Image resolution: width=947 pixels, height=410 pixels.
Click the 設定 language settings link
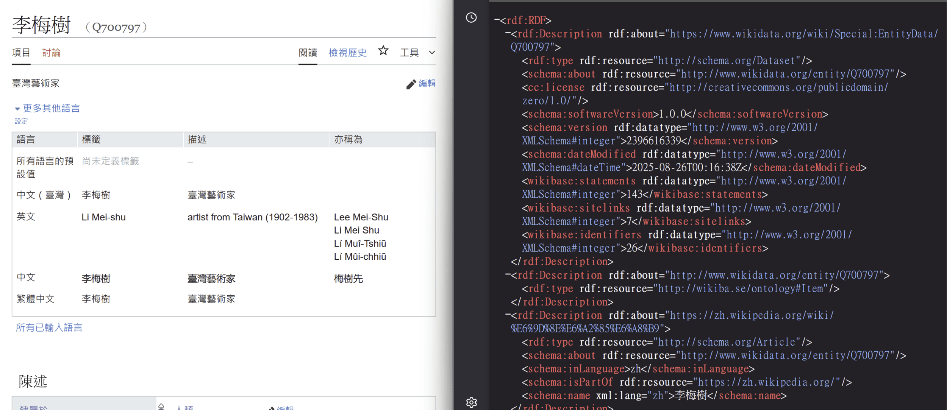pos(21,121)
